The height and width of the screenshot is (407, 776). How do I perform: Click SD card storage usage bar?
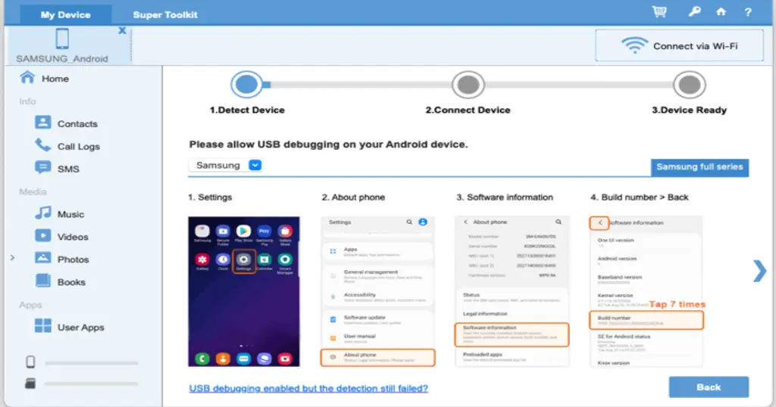click(91, 384)
